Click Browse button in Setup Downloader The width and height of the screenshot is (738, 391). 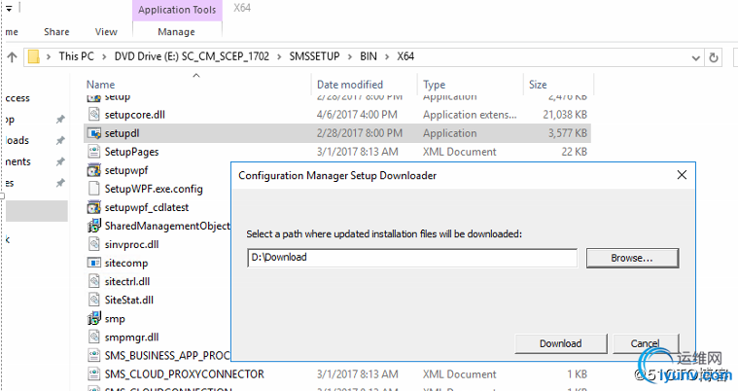632,258
